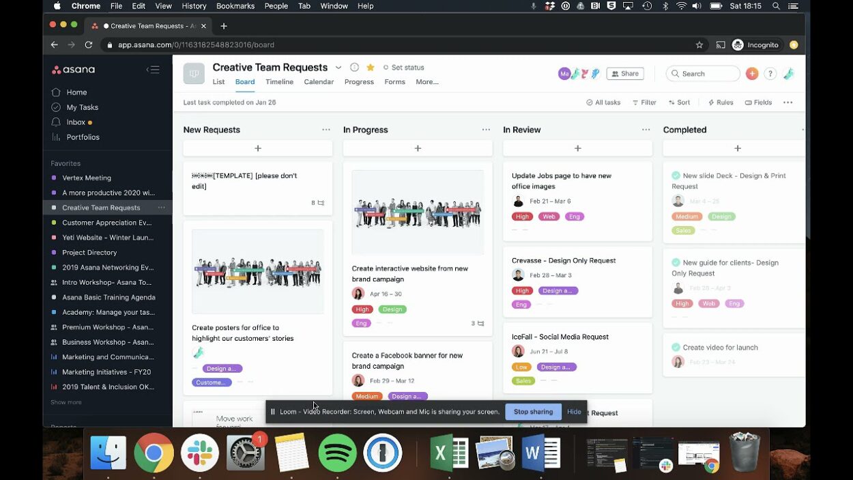Screen dimensions: 853x480
Task: Click Set status for the project
Action: (407, 67)
